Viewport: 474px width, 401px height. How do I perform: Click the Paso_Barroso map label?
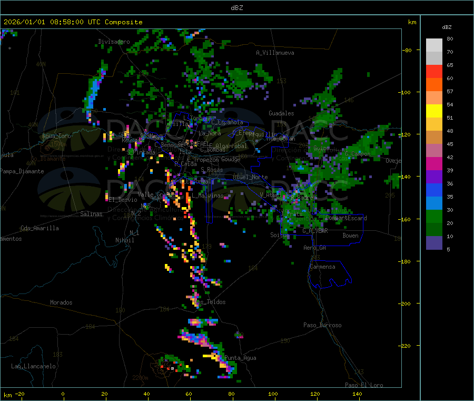point(322,325)
